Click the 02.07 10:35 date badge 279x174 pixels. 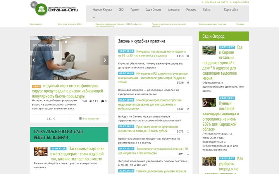point(126,148)
